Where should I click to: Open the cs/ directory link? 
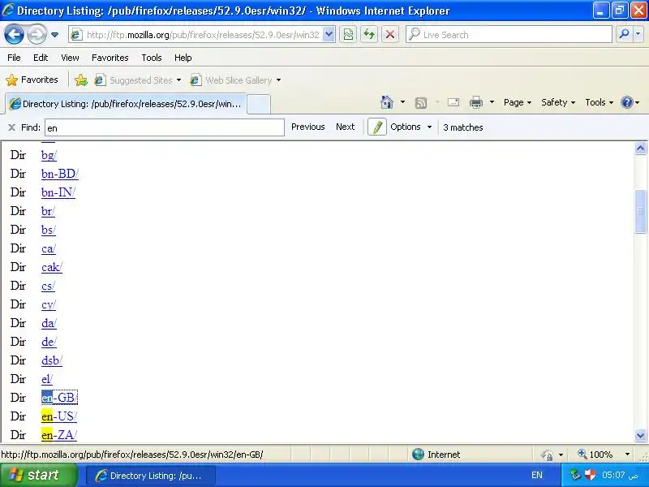click(48, 286)
